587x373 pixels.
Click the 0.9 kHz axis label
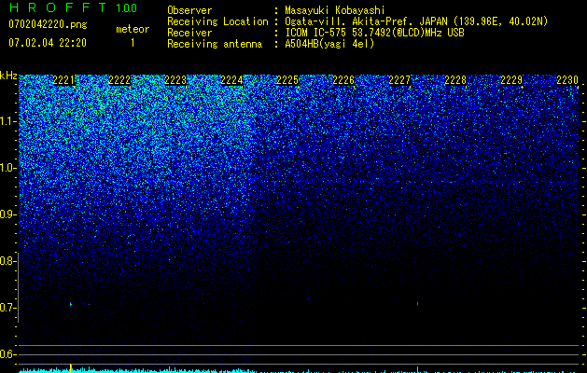coord(7,214)
